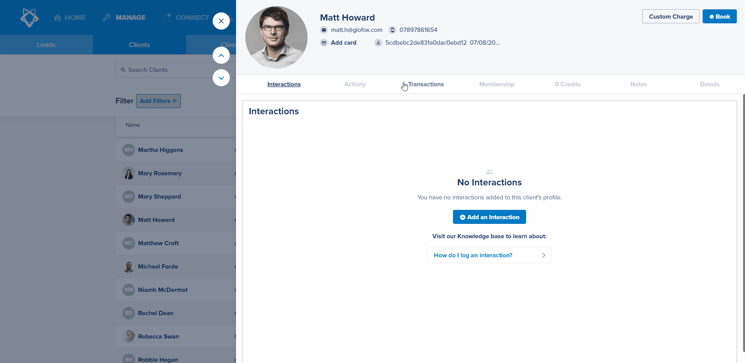Image resolution: width=745 pixels, height=363 pixels.
Task: Click Mary Rosemary's avatar photo
Action: (129, 173)
